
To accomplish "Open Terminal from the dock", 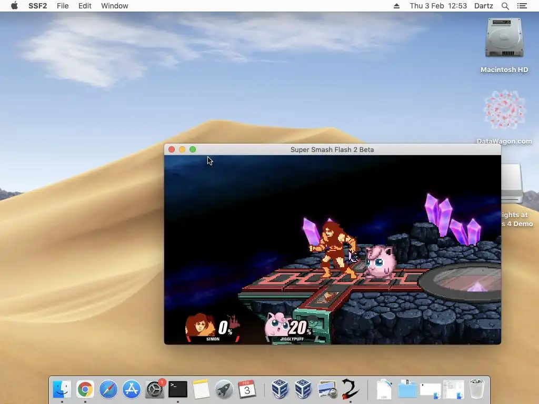I will click(x=178, y=389).
